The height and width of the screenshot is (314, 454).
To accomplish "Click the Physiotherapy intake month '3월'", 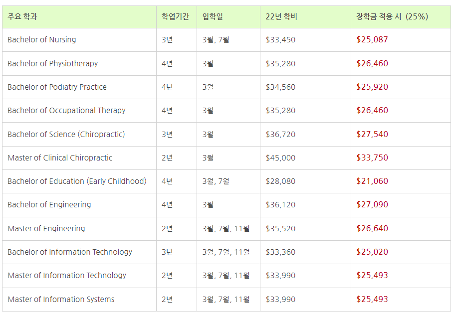I will 208,64.
